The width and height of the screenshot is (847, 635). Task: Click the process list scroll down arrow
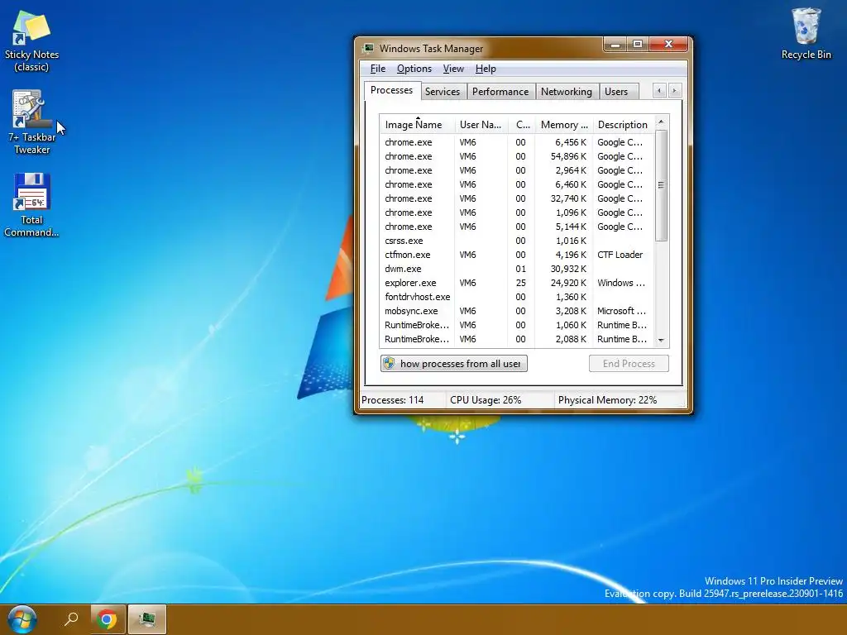tap(661, 340)
